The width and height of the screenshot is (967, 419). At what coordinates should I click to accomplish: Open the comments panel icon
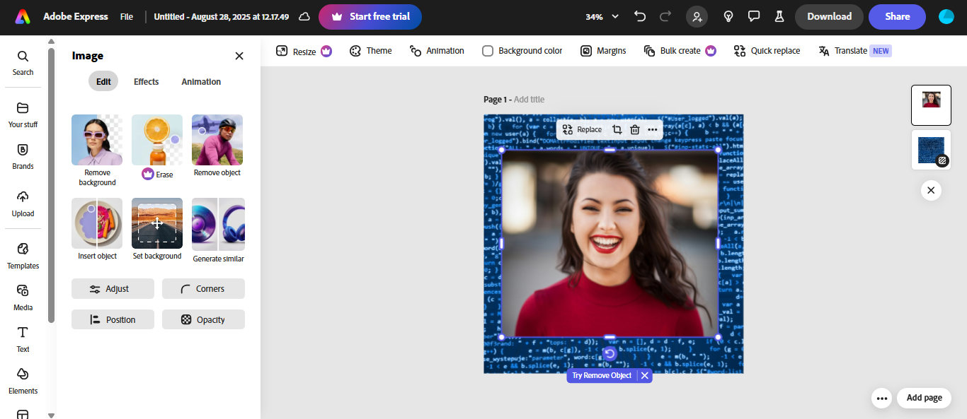[753, 15]
